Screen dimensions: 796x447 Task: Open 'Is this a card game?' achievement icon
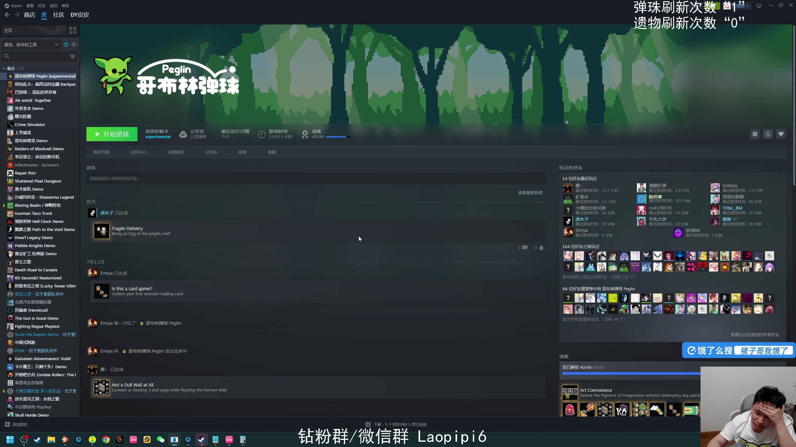102,291
